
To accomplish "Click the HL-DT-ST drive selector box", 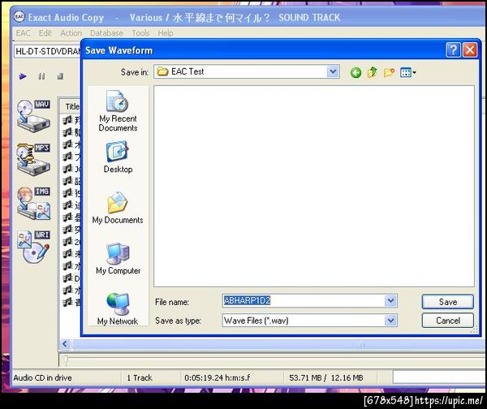I will 47,52.
